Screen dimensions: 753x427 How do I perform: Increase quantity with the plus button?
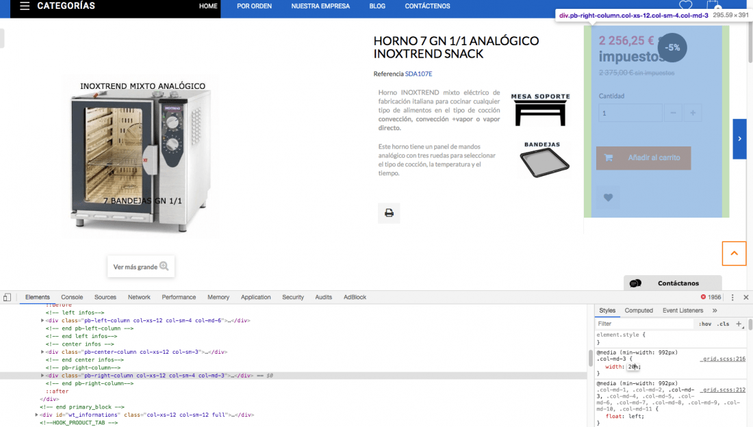click(x=693, y=113)
